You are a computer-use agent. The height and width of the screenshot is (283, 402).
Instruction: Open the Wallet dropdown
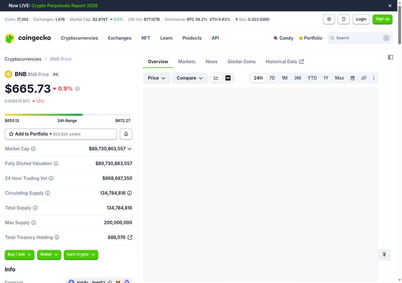pyautogui.click(x=49, y=254)
